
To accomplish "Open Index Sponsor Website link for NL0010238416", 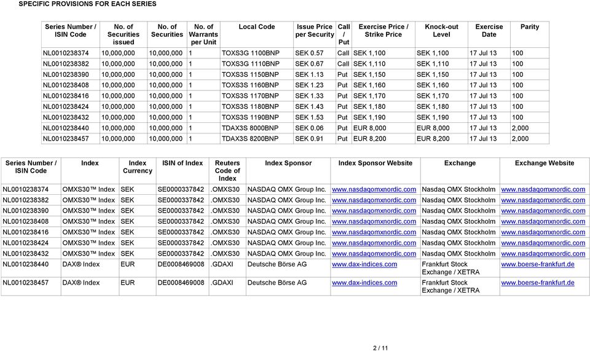I will pos(374,232).
